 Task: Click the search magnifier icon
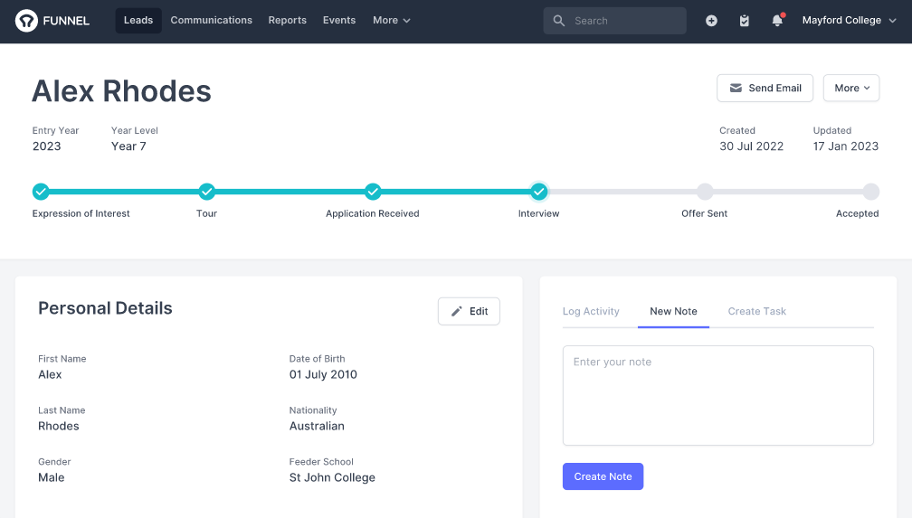click(559, 21)
